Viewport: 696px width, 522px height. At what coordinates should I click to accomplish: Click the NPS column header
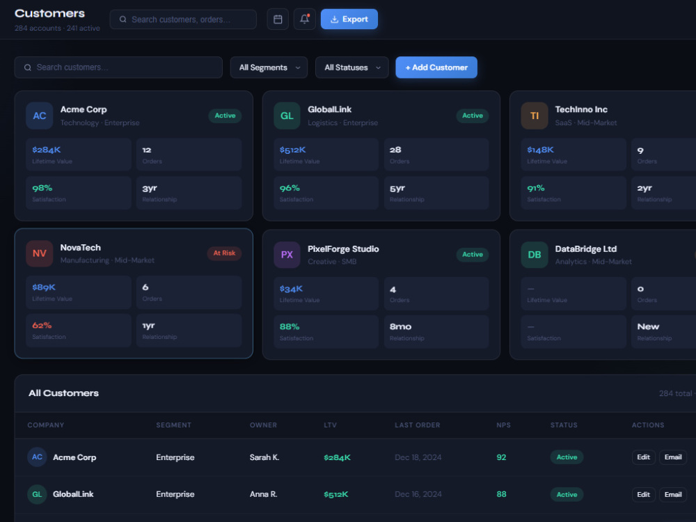503,425
